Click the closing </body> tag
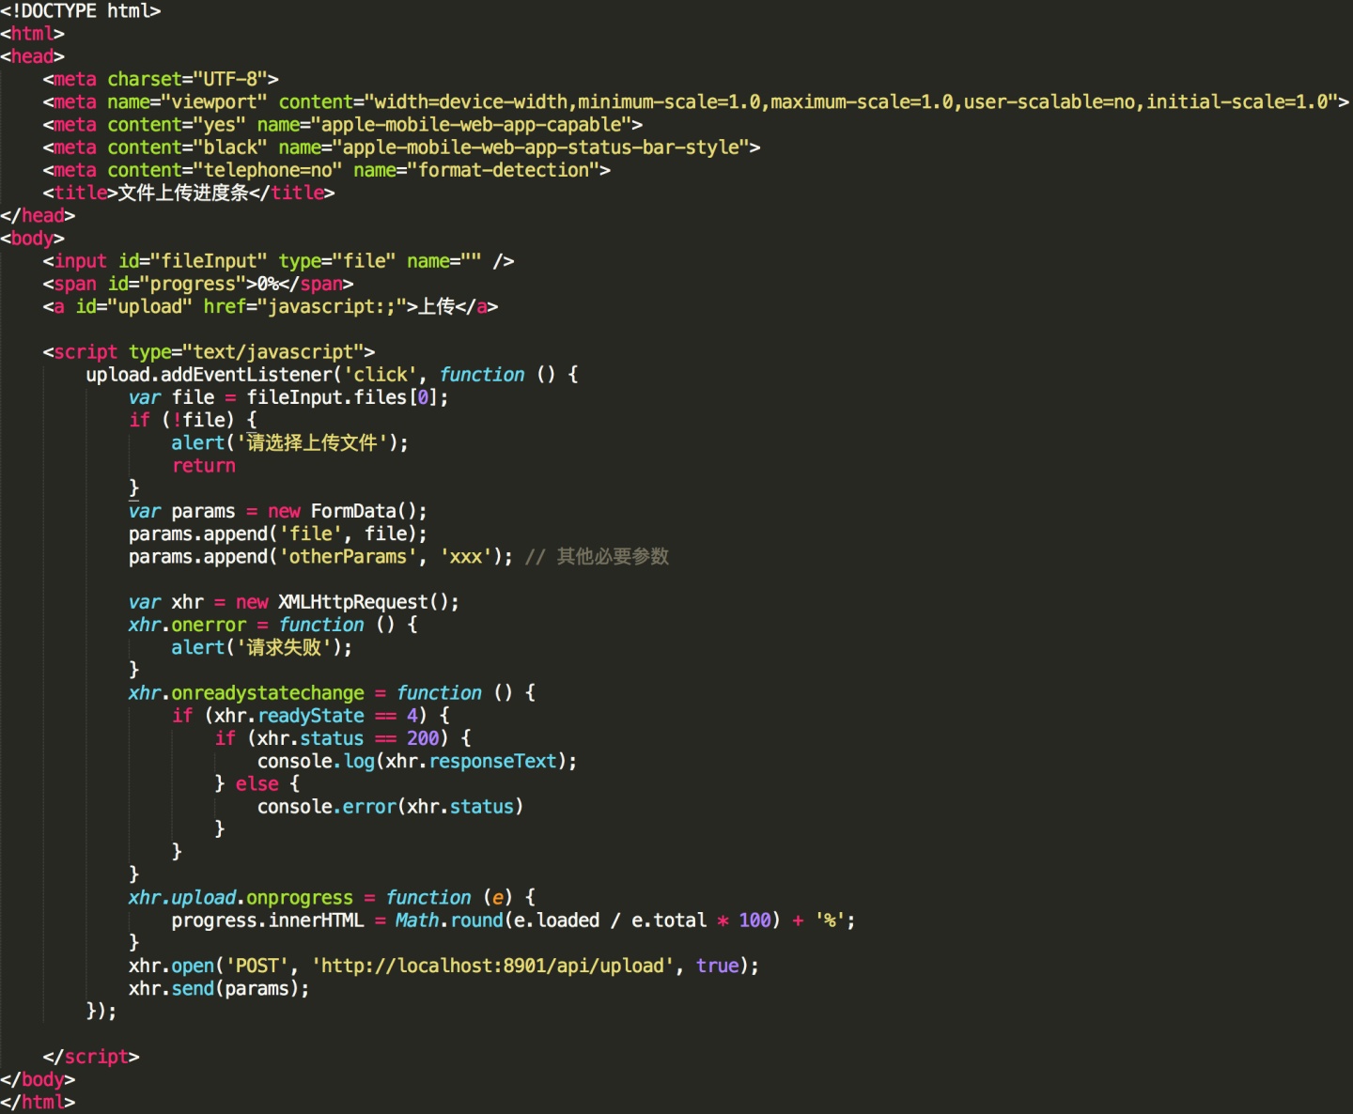Viewport: 1353px width, 1114px height. [x=38, y=1079]
